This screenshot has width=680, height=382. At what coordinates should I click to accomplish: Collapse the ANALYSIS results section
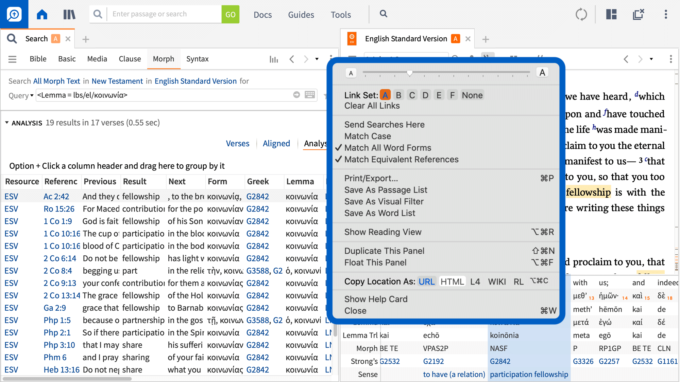pos(7,123)
